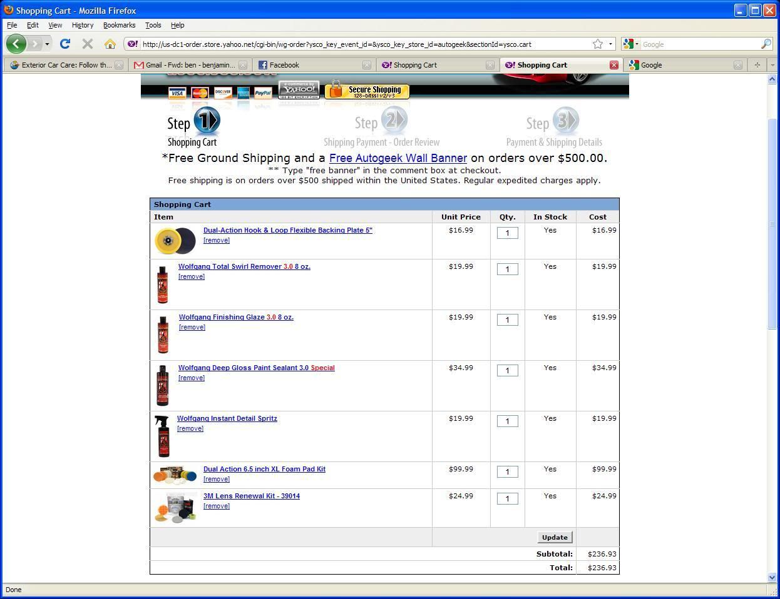780x599 pixels.
Task: Open the back history dropdown arrow
Action: pos(47,44)
